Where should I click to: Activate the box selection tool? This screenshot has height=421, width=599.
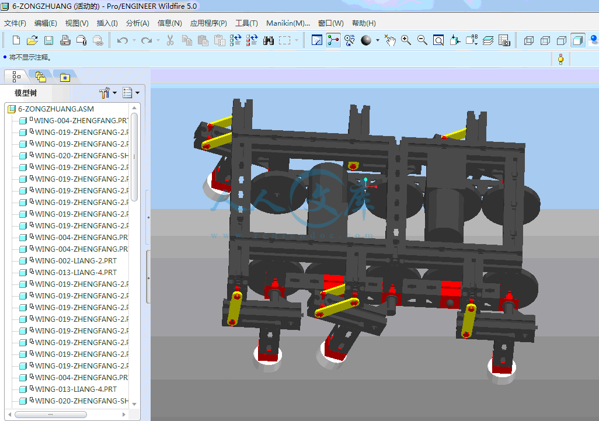point(284,40)
